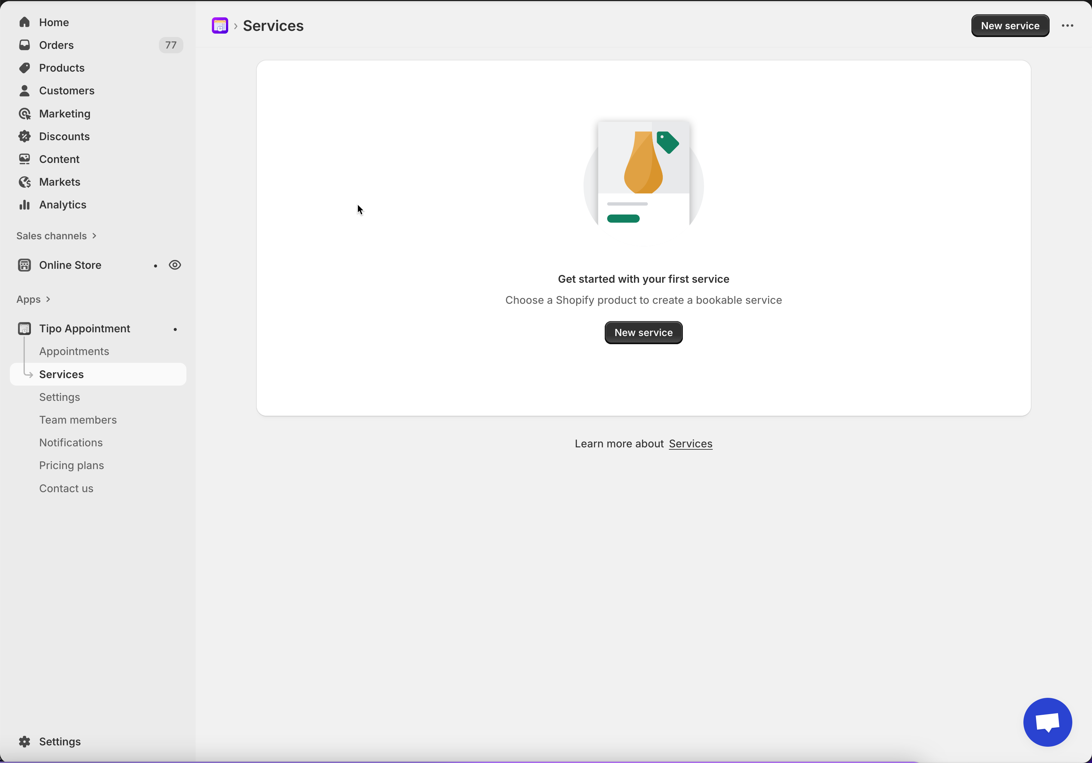The width and height of the screenshot is (1092, 763).
Task: Click the Products tag icon
Action: click(25, 68)
